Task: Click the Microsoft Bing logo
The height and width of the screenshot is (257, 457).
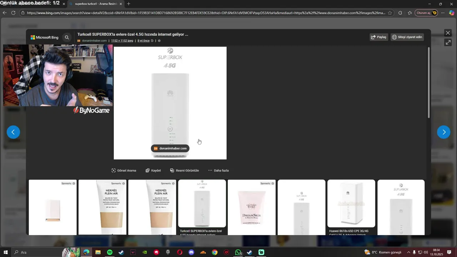Action: 44,37
